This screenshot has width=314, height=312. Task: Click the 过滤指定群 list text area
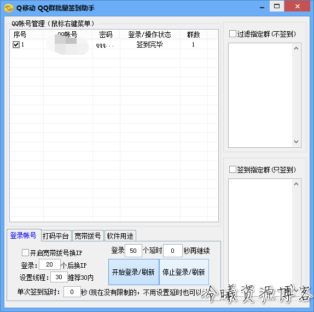click(x=260, y=95)
